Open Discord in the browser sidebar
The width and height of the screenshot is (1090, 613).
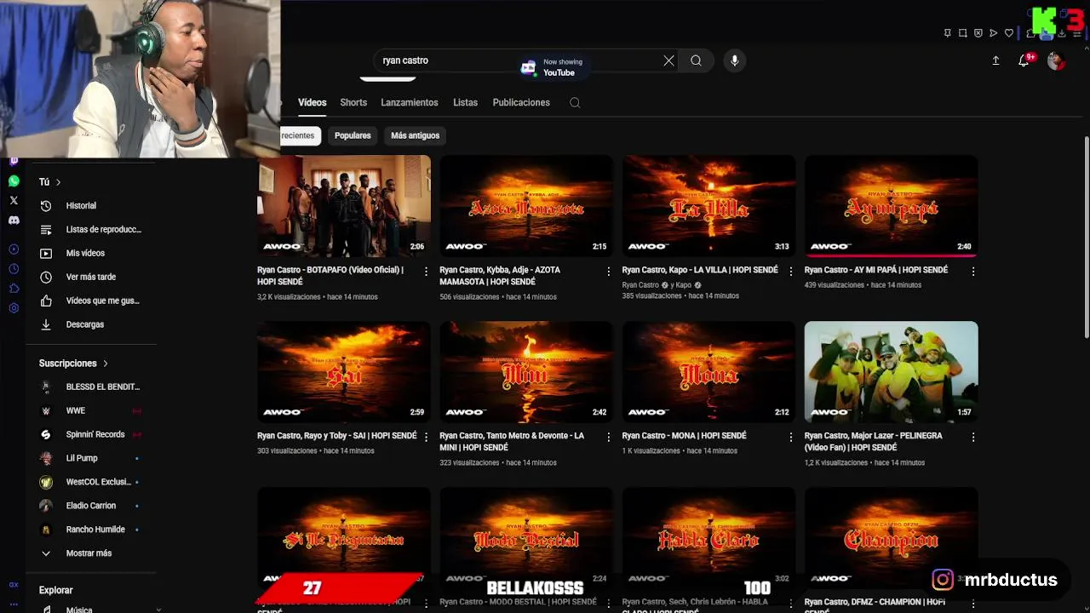pos(14,221)
